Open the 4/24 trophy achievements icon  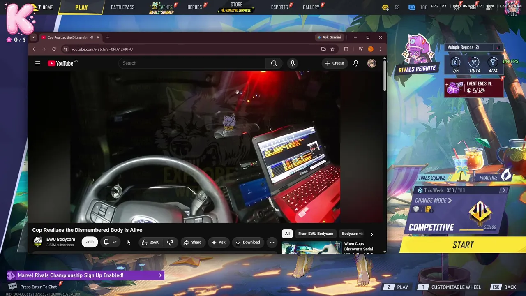pos(493,65)
